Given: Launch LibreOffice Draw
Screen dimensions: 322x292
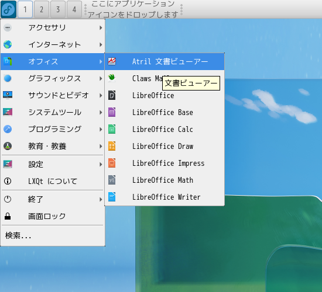Looking at the screenshot, I should pos(165,146).
